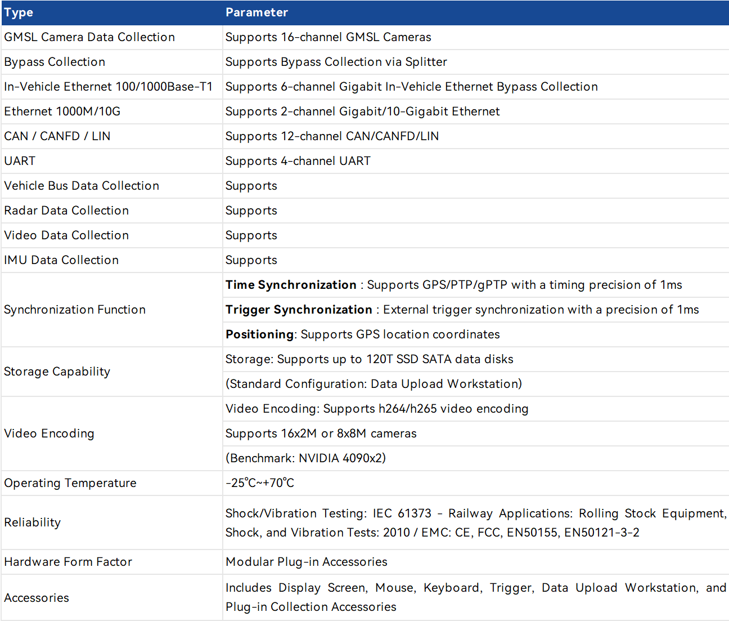
Task: Click the 'Vehicle Bus Data Collection' cell
Action: click(82, 186)
